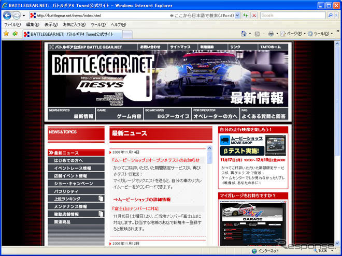
Task: Click the リンク header link
Action: [x=243, y=47]
